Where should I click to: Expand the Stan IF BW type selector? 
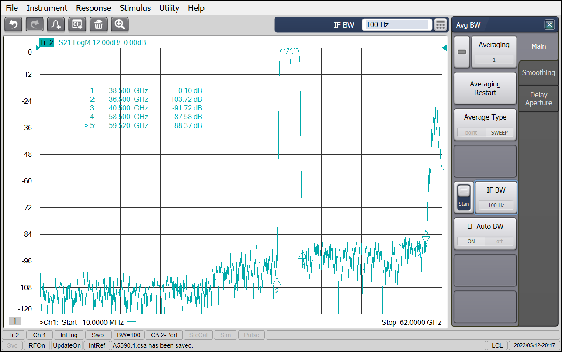464,197
